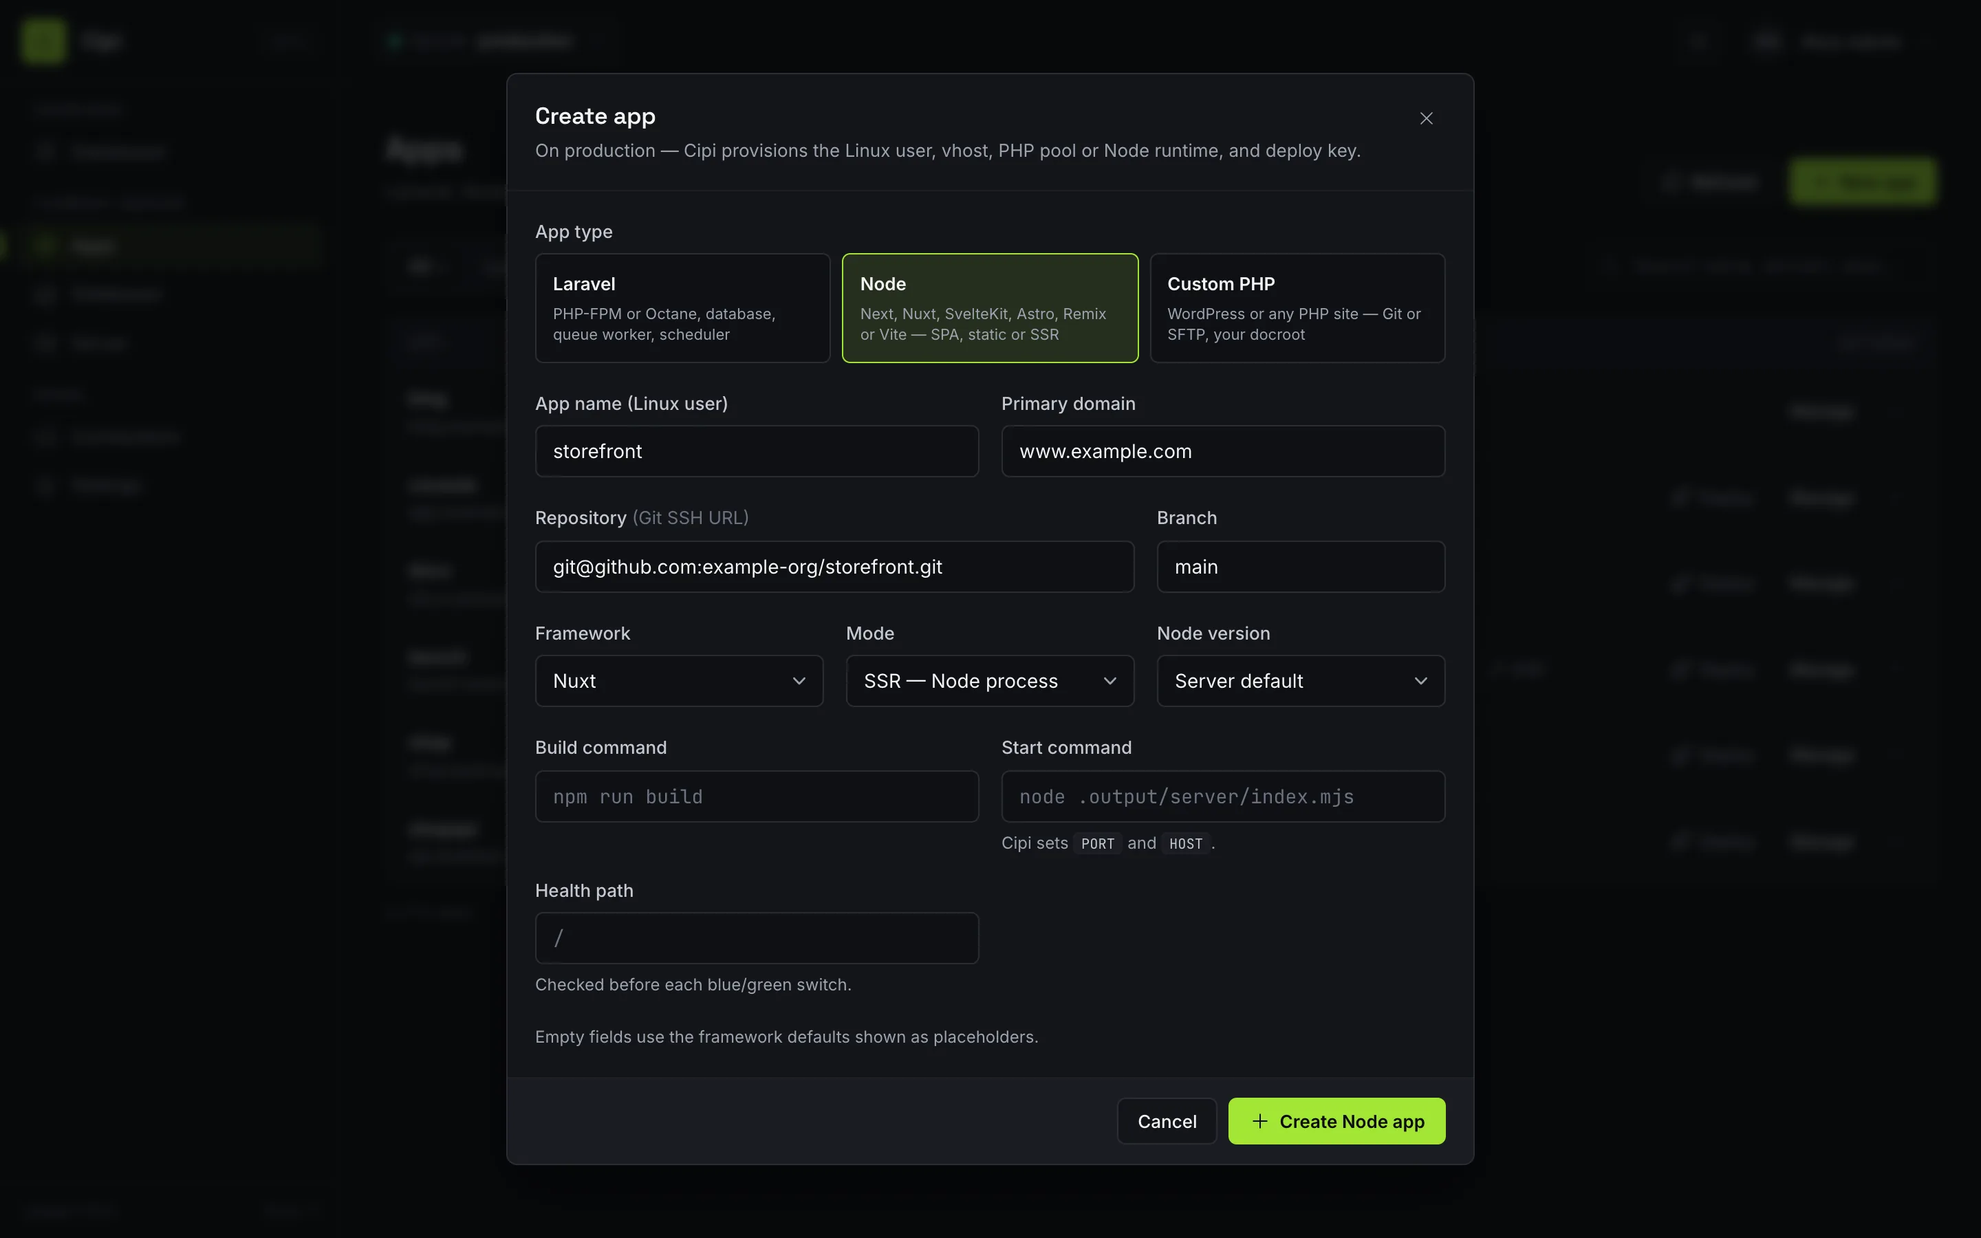The image size is (1981, 1238).
Task: Click 'Empty fields use the framework defaults' note
Action: tap(787, 1036)
